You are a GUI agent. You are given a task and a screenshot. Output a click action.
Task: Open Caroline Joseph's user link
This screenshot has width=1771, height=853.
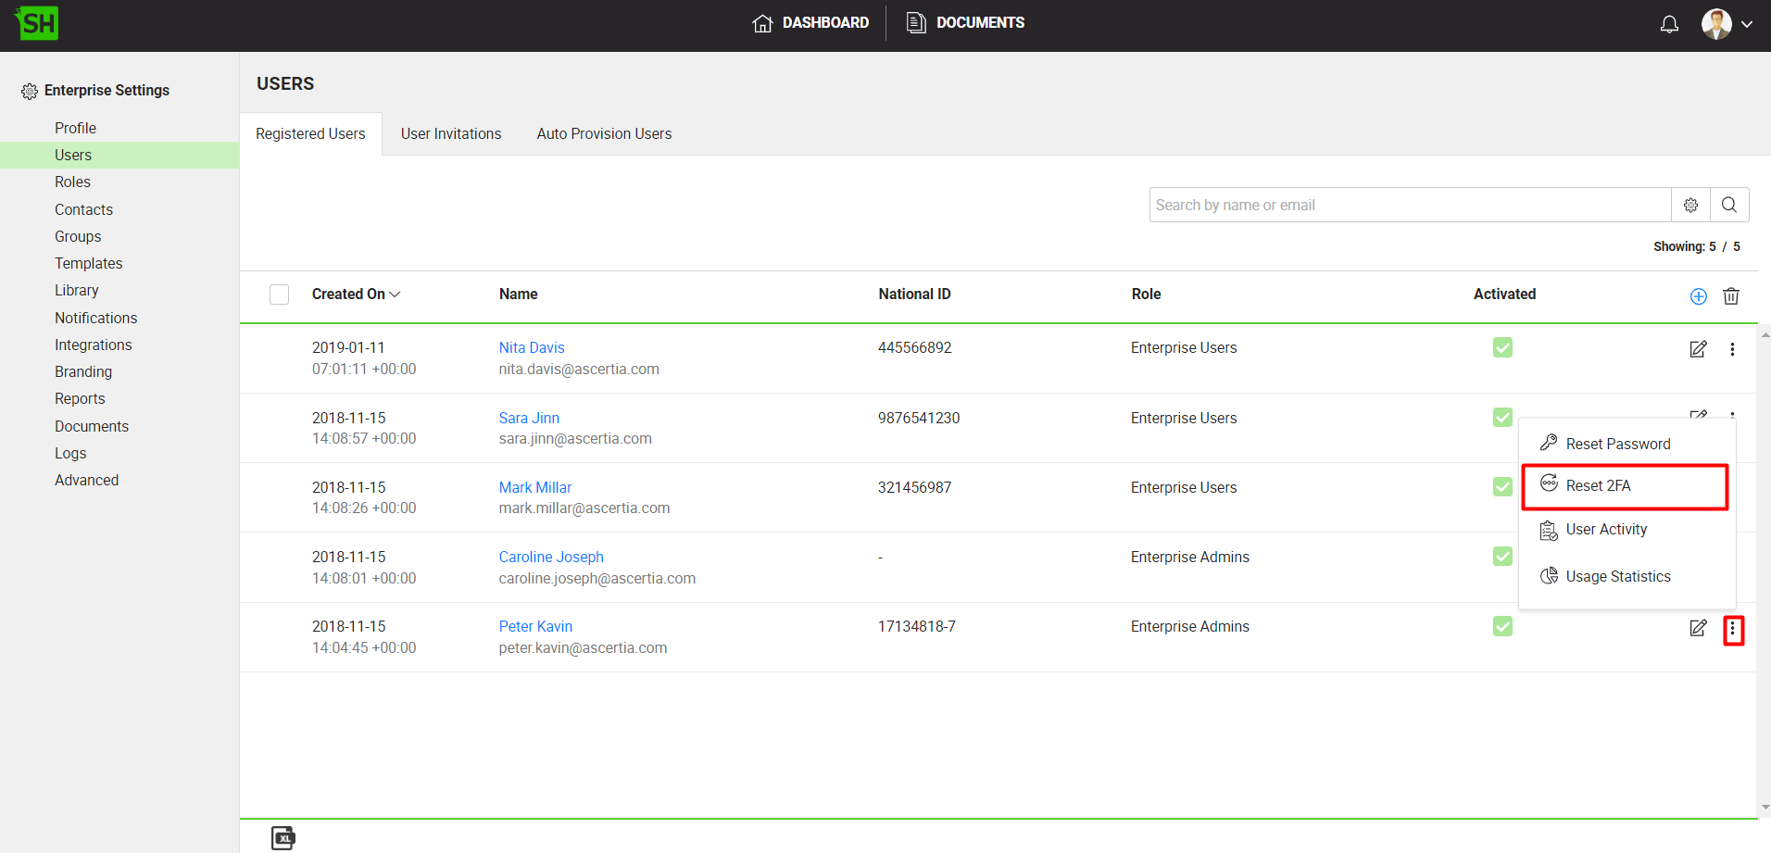551,557
